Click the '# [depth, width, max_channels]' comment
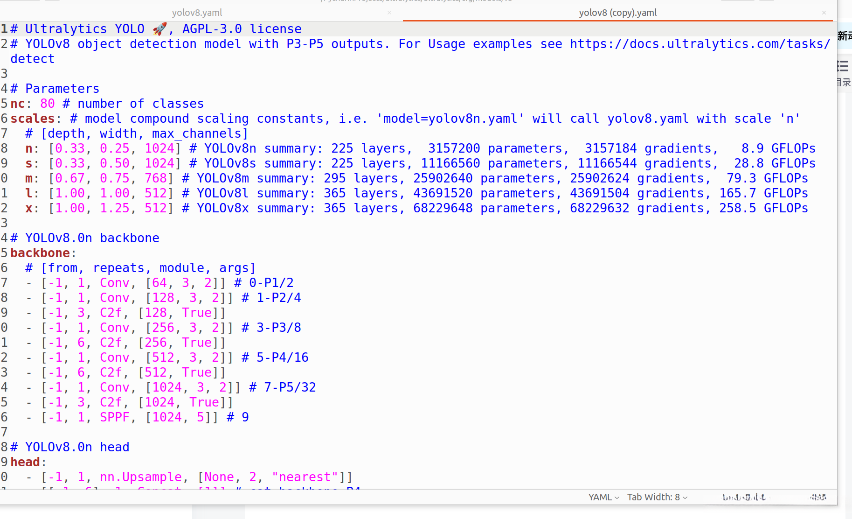852x519 pixels. click(137, 133)
